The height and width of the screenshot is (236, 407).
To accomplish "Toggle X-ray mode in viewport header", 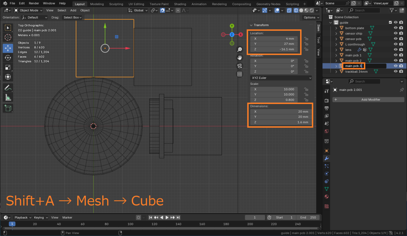I will click(289, 10).
